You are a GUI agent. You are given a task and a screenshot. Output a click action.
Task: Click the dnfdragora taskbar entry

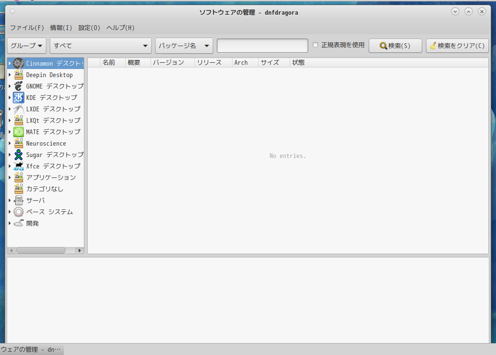coord(31,349)
